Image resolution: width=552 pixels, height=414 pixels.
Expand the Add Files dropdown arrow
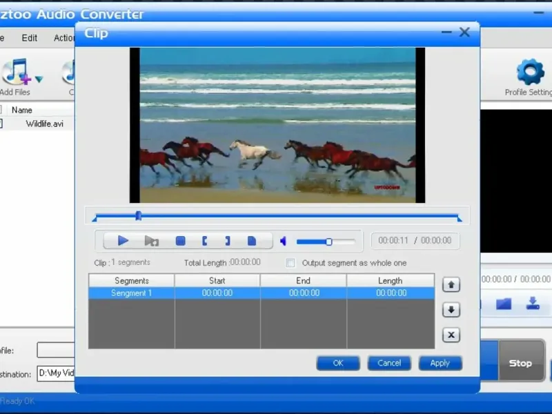click(39, 79)
